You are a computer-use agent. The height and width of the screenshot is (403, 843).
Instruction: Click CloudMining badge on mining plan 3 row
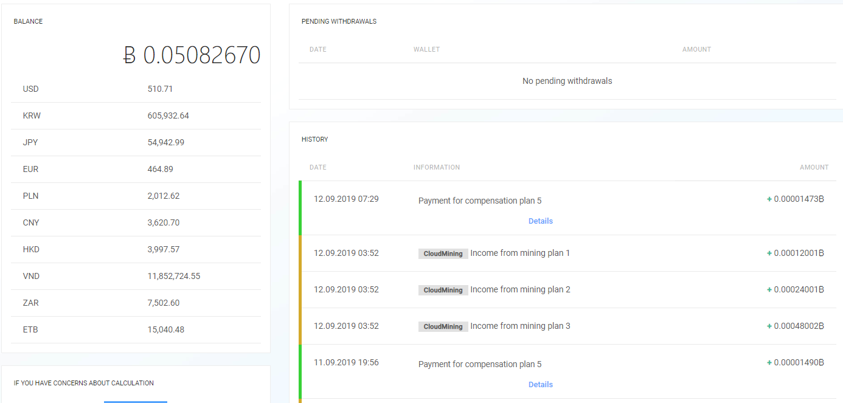click(x=443, y=326)
